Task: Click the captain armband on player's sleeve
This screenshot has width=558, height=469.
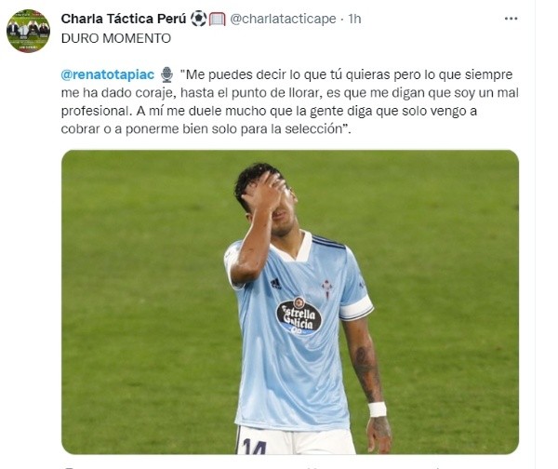Action: pos(356,308)
